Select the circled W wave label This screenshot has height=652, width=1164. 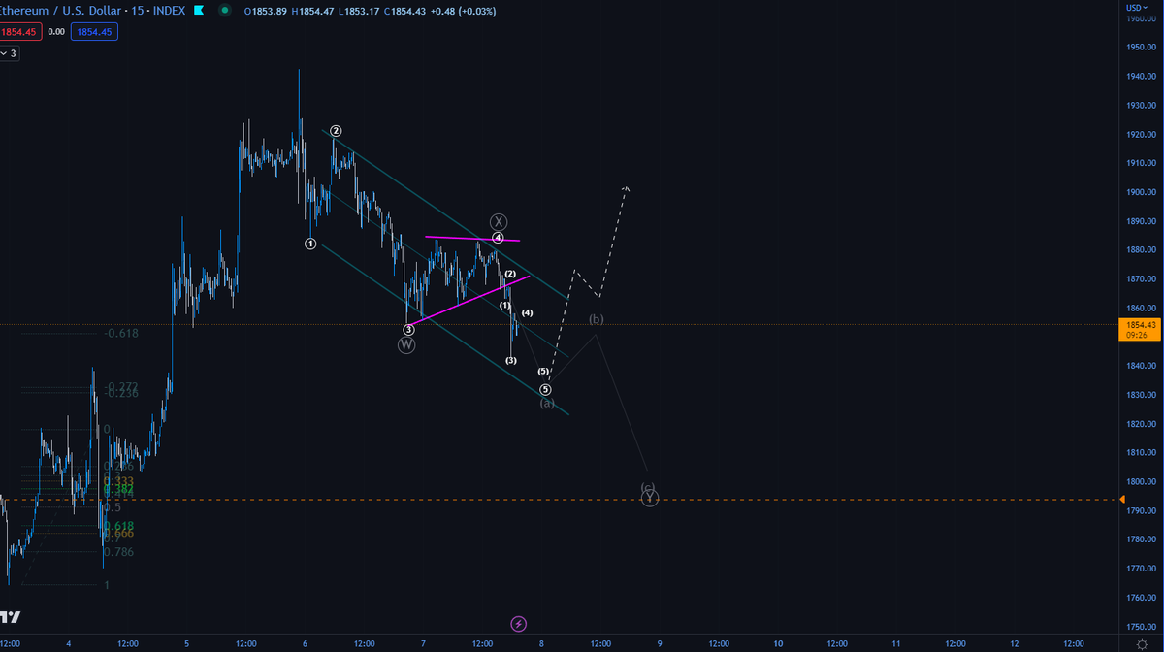[x=406, y=345]
